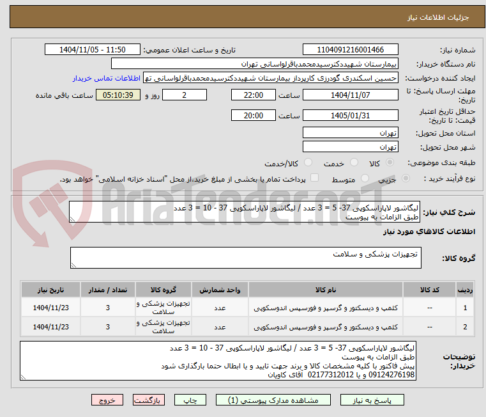Click the date 1404/11/23 in row 2
Screen dimensions: 486x417
[51, 327]
